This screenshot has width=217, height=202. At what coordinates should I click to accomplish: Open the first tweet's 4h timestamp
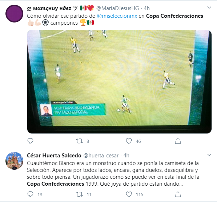tap(147, 8)
